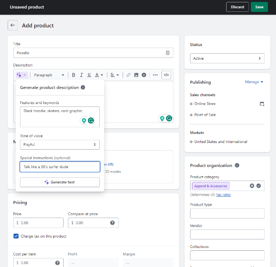Screen dimensions: 276x267
Task: Click the Collections input field
Action: coord(227,255)
